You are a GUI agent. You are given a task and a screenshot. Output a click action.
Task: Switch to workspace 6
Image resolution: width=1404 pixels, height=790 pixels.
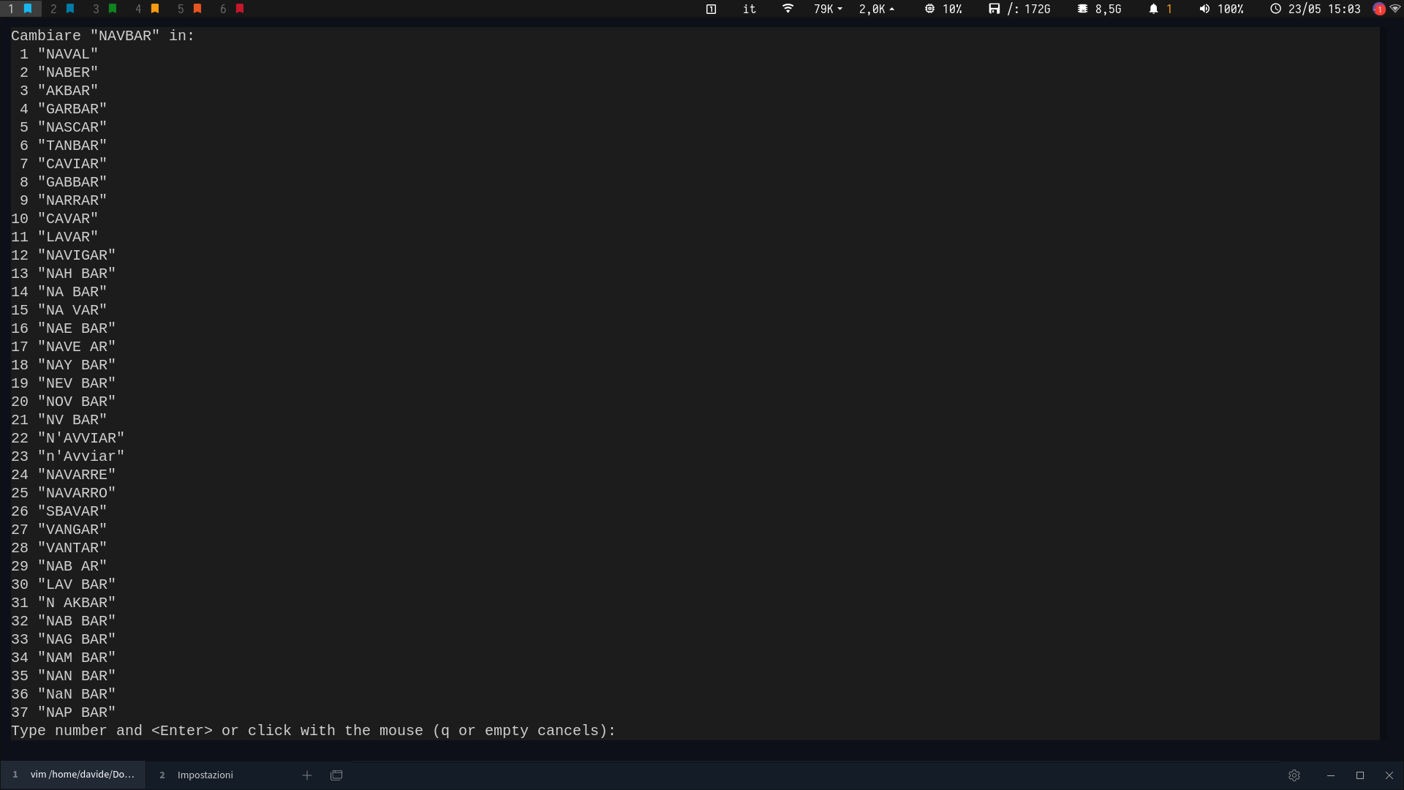[232, 9]
